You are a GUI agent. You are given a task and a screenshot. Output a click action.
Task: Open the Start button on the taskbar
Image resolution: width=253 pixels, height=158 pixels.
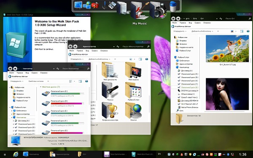click(x=5, y=155)
